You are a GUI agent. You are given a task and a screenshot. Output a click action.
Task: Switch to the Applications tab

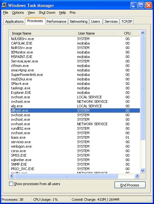point(14,21)
